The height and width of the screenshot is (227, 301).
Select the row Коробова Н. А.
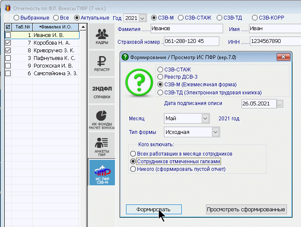point(42,43)
